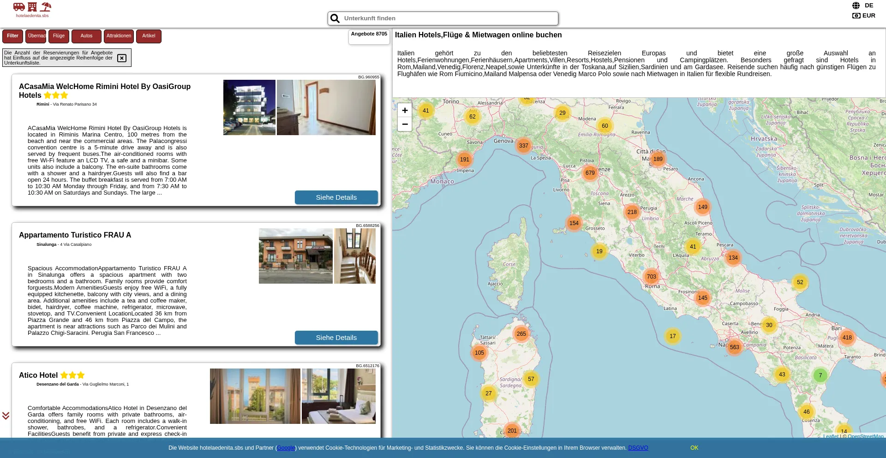Click the 57 map cluster in Sardegna
886x458 pixels.
click(531, 379)
